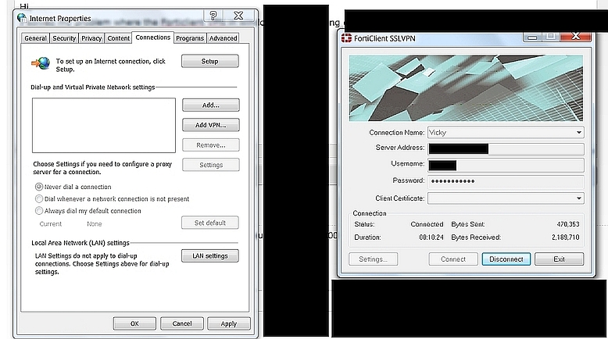Click the help question mark in Internet Properties

point(213,16)
